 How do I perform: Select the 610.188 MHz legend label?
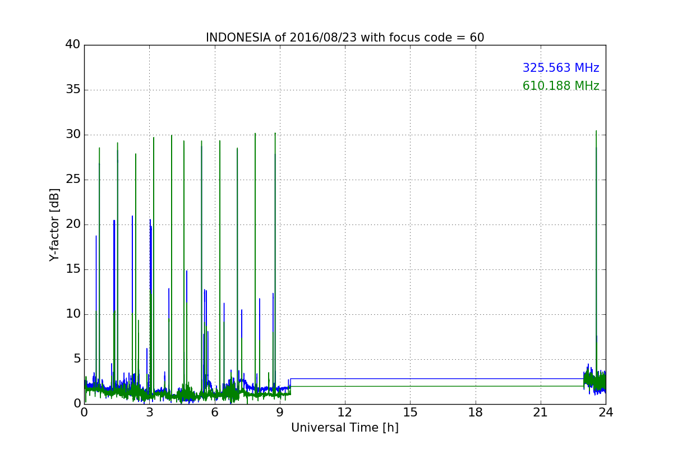561,86
